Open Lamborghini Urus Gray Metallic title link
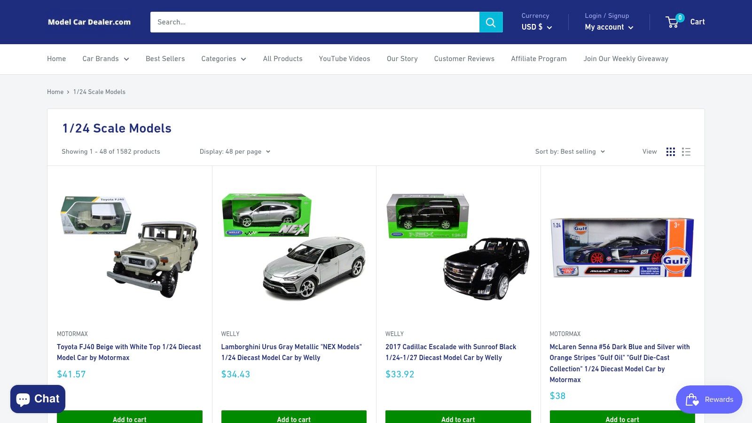Screen dimensions: 752x423 (x=291, y=352)
